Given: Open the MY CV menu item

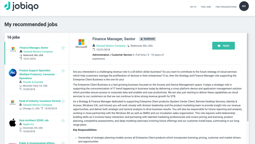Looking at the screenshot, I should tap(193, 7).
